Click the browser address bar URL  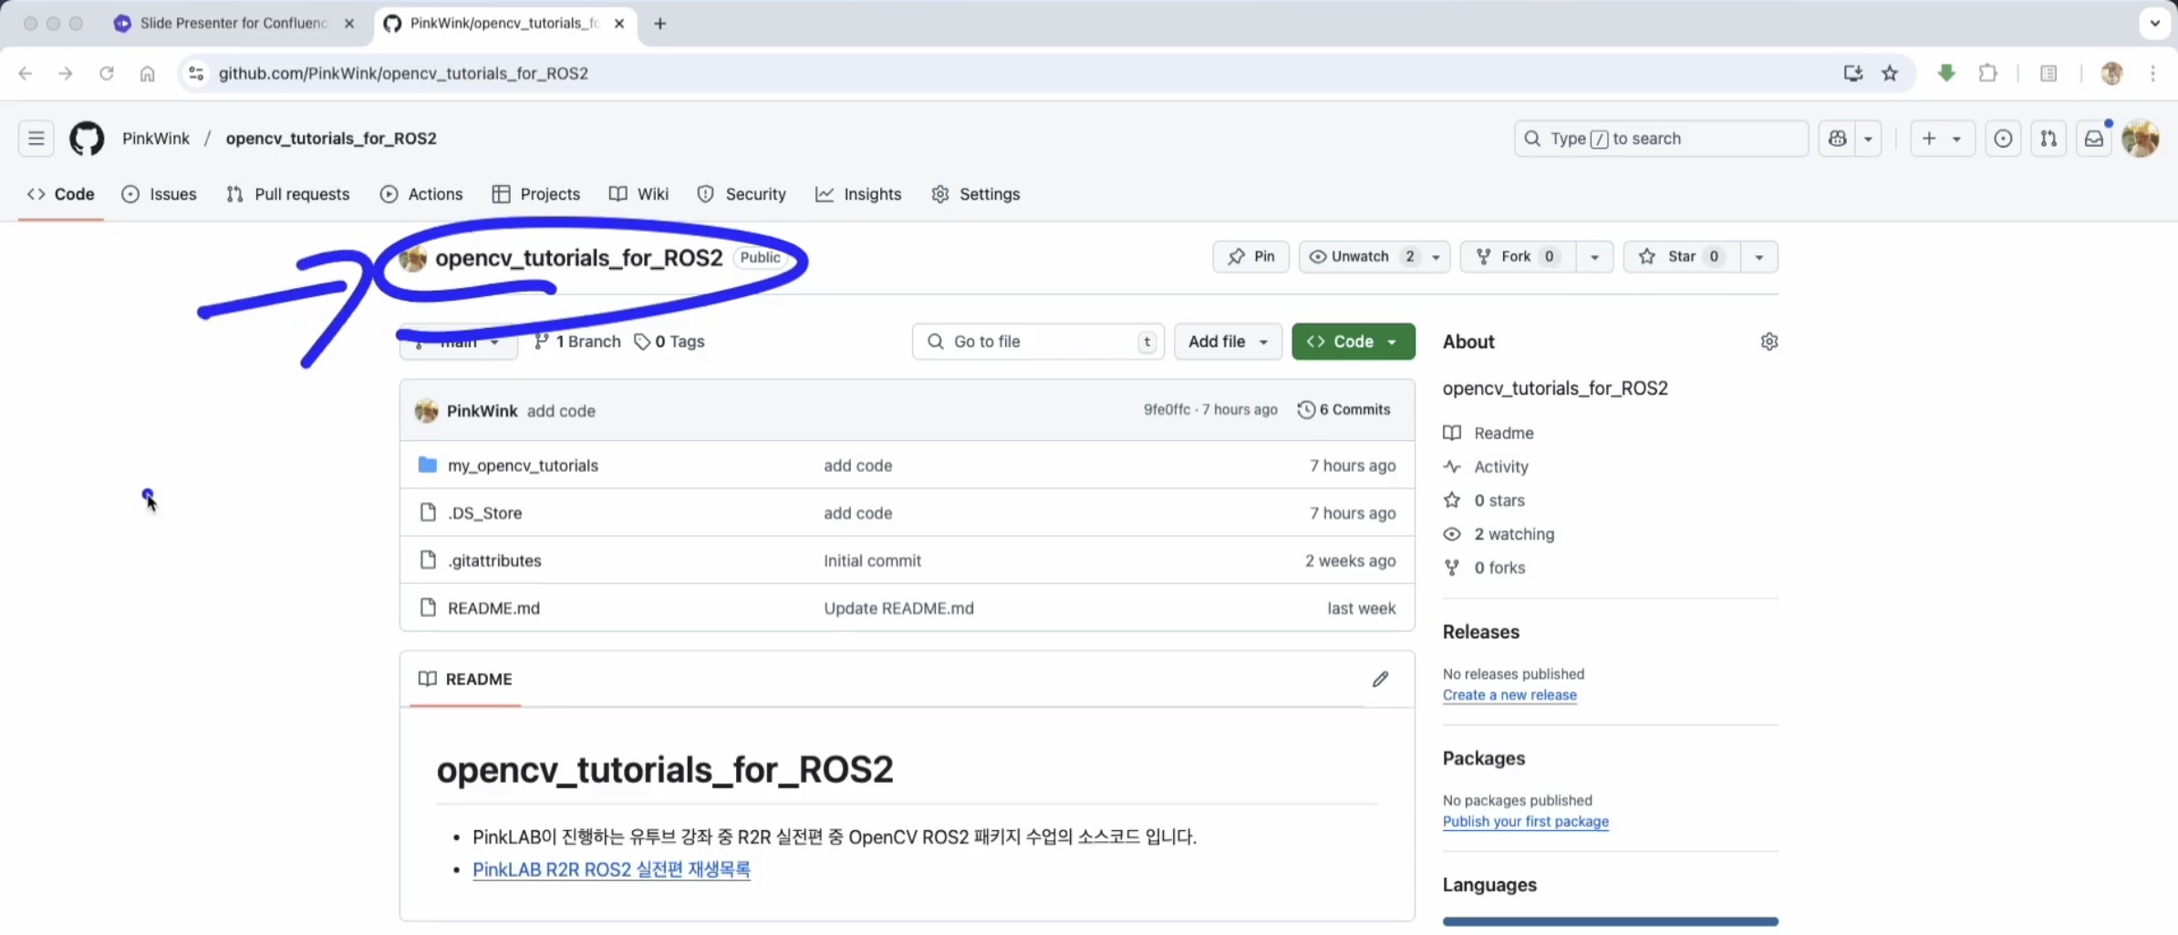[403, 73]
